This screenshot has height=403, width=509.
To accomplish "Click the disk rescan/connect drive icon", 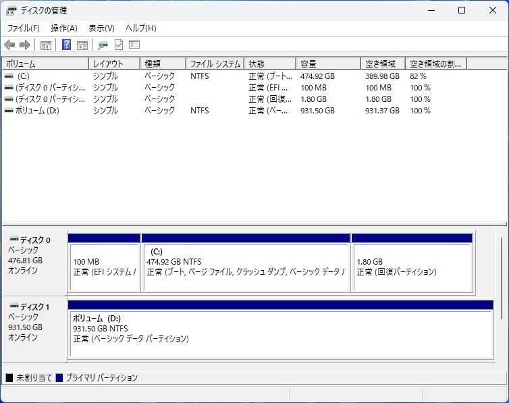I will 103,45.
